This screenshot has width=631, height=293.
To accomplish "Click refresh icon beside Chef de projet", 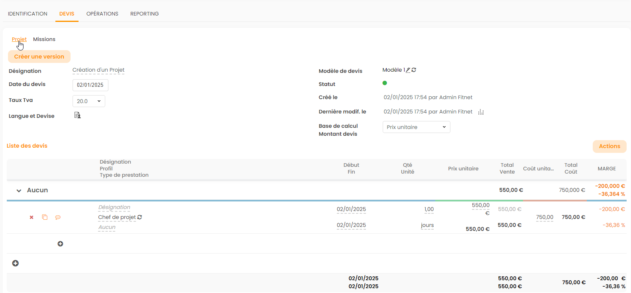I will tap(140, 217).
